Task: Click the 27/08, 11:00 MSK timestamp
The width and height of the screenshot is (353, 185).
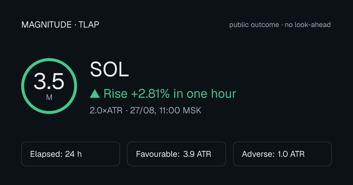Action: point(166,111)
